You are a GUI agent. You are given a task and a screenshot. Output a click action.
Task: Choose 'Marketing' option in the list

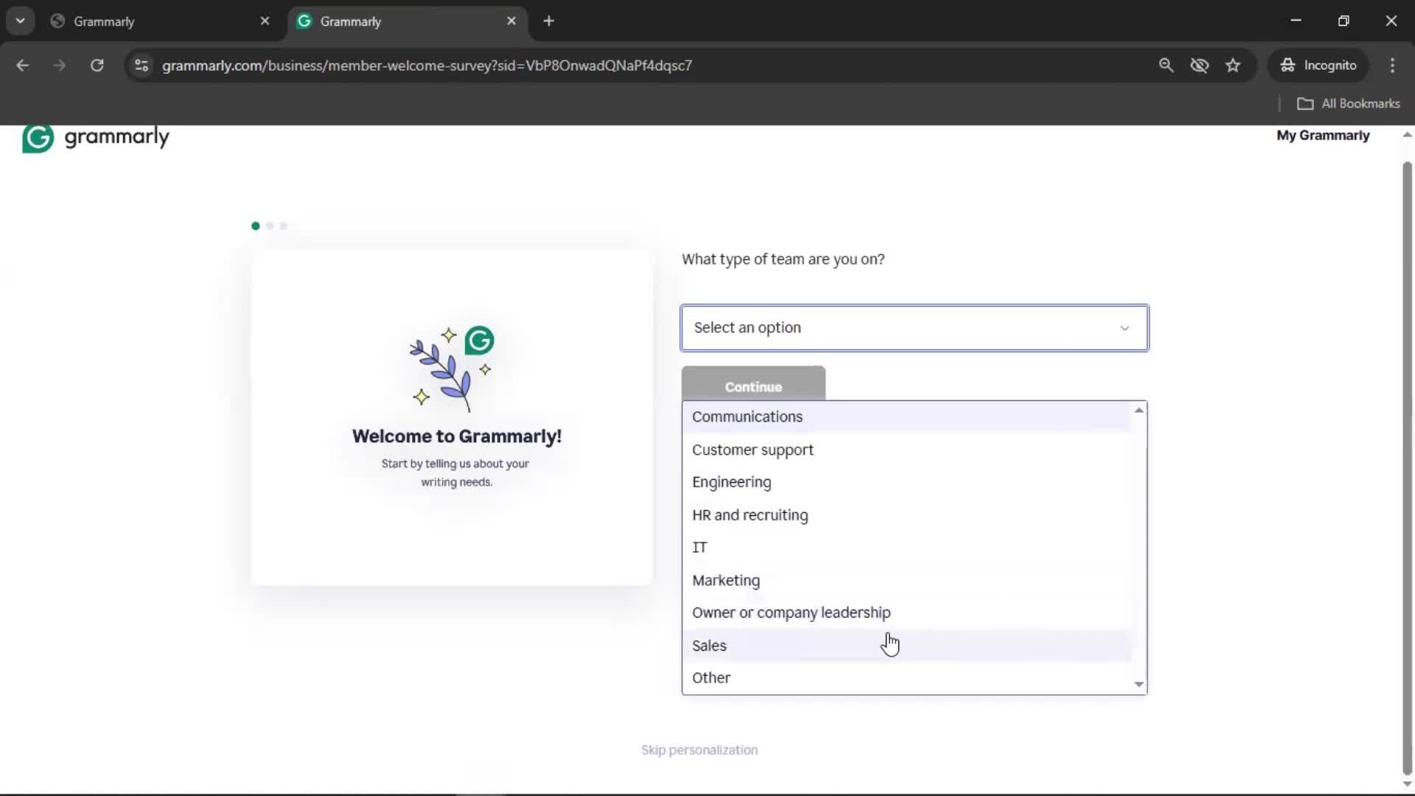pyautogui.click(x=726, y=580)
